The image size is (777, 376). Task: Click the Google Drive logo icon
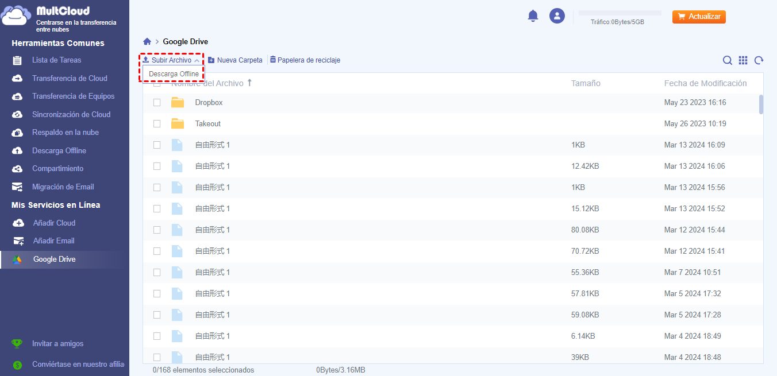point(17,259)
